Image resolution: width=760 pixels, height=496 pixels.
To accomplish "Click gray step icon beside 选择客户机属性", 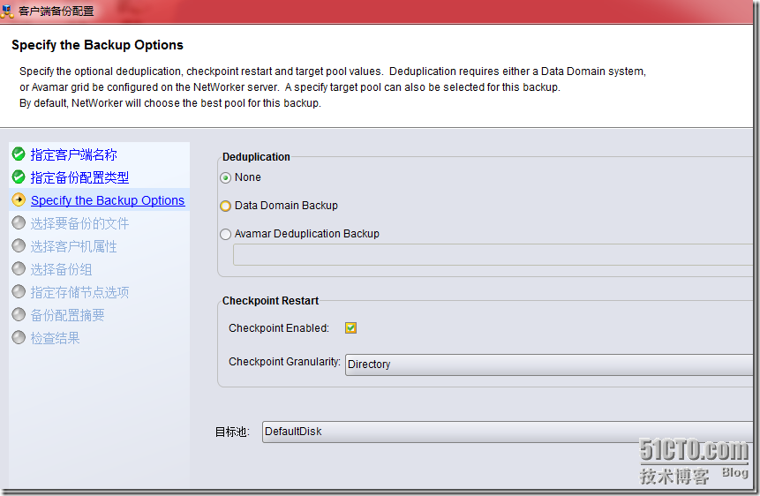I will pos(19,246).
